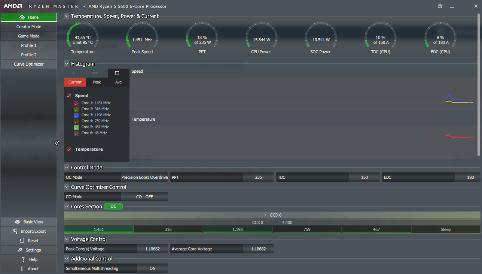The width and height of the screenshot is (482, 274).
Task: Open Profile 2 in sidebar
Action: point(29,55)
